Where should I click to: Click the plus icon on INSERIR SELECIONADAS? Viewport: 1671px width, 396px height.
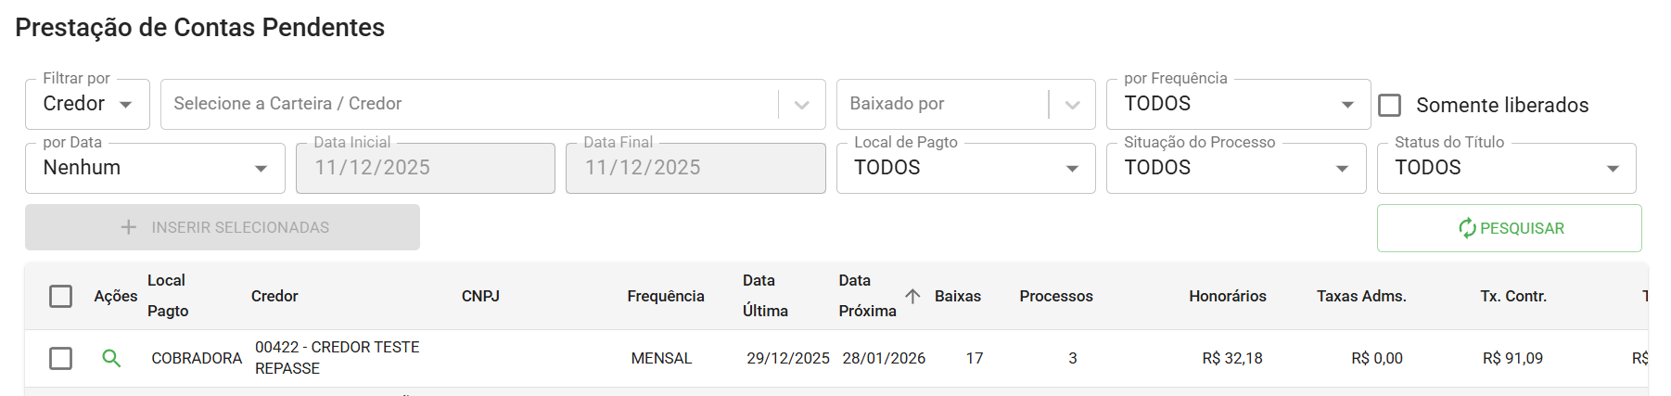pos(129,227)
